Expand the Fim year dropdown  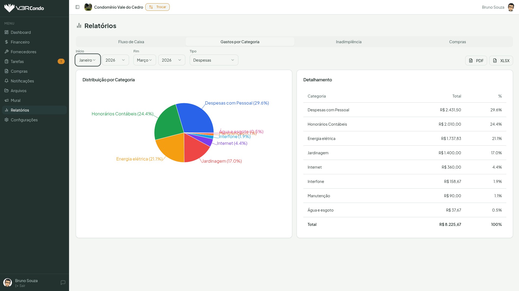[172, 60]
